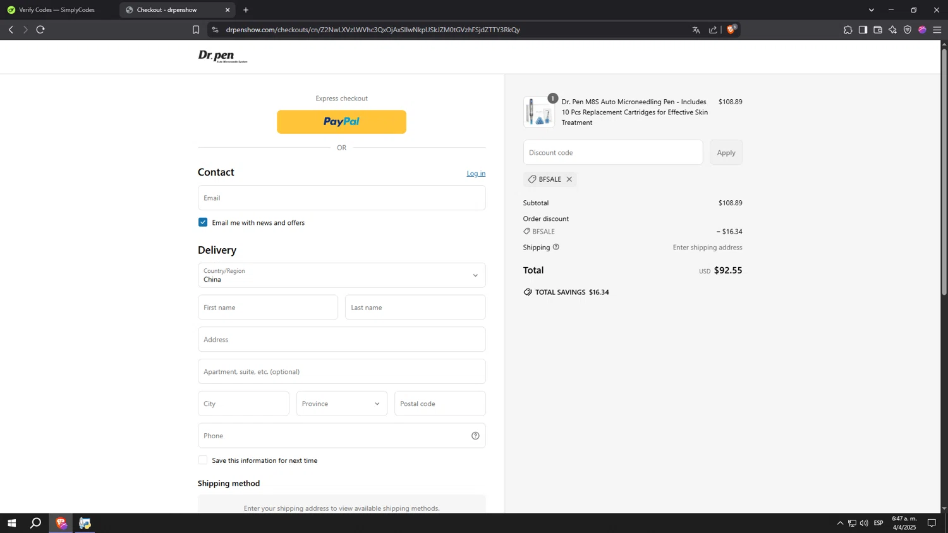Click the Brave browser taskbar icon

tap(61, 523)
